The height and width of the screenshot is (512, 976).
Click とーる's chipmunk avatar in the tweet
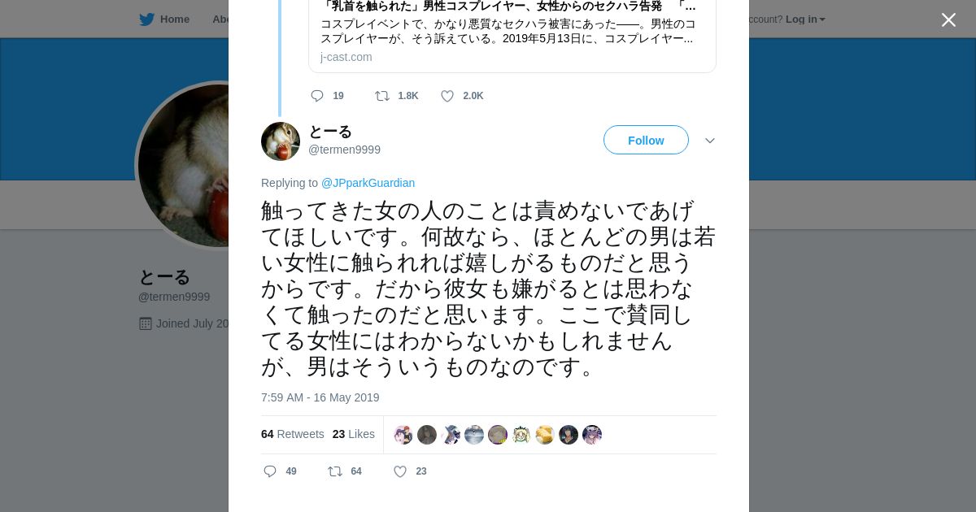(x=281, y=141)
